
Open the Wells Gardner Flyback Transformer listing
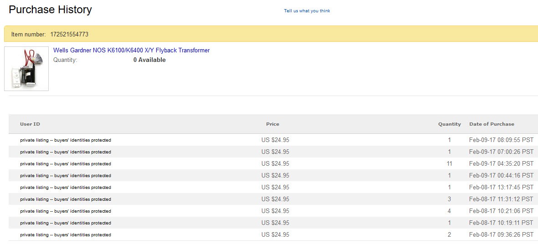click(131, 51)
